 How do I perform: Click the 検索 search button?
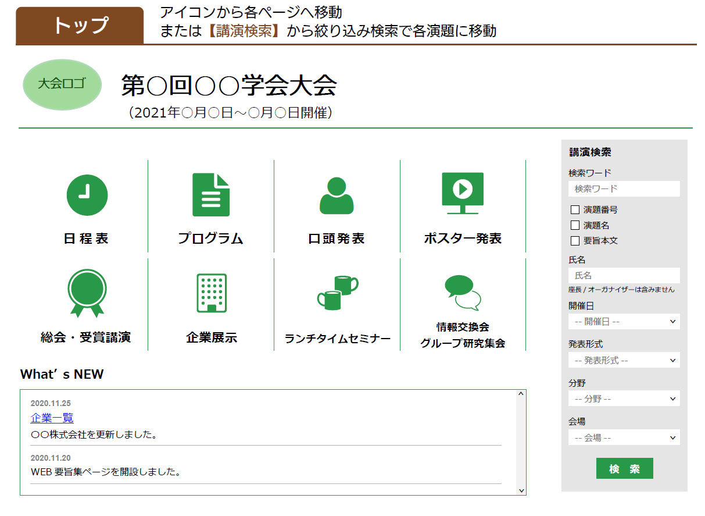625,468
